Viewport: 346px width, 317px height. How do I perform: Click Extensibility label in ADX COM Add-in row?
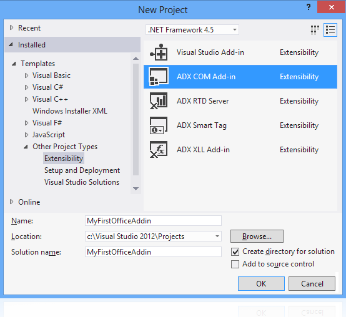point(299,77)
